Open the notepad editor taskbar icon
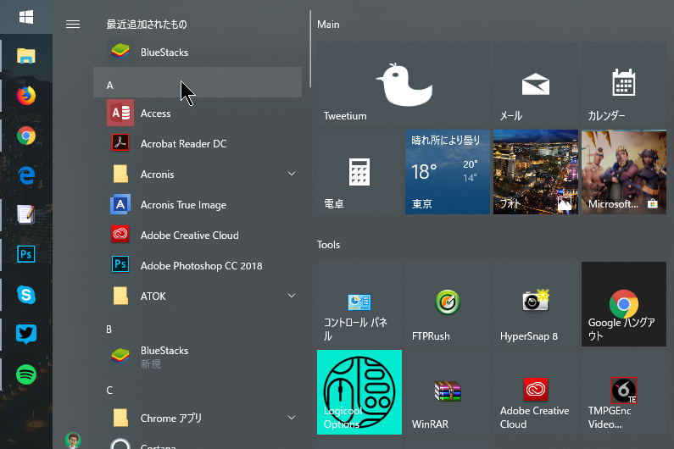Image resolution: width=674 pixels, height=449 pixels. click(x=26, y=214)
